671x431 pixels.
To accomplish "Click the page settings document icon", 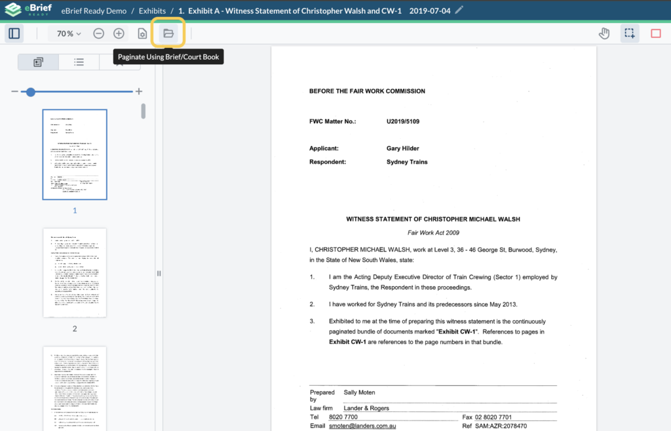I will tap(142, 33).
